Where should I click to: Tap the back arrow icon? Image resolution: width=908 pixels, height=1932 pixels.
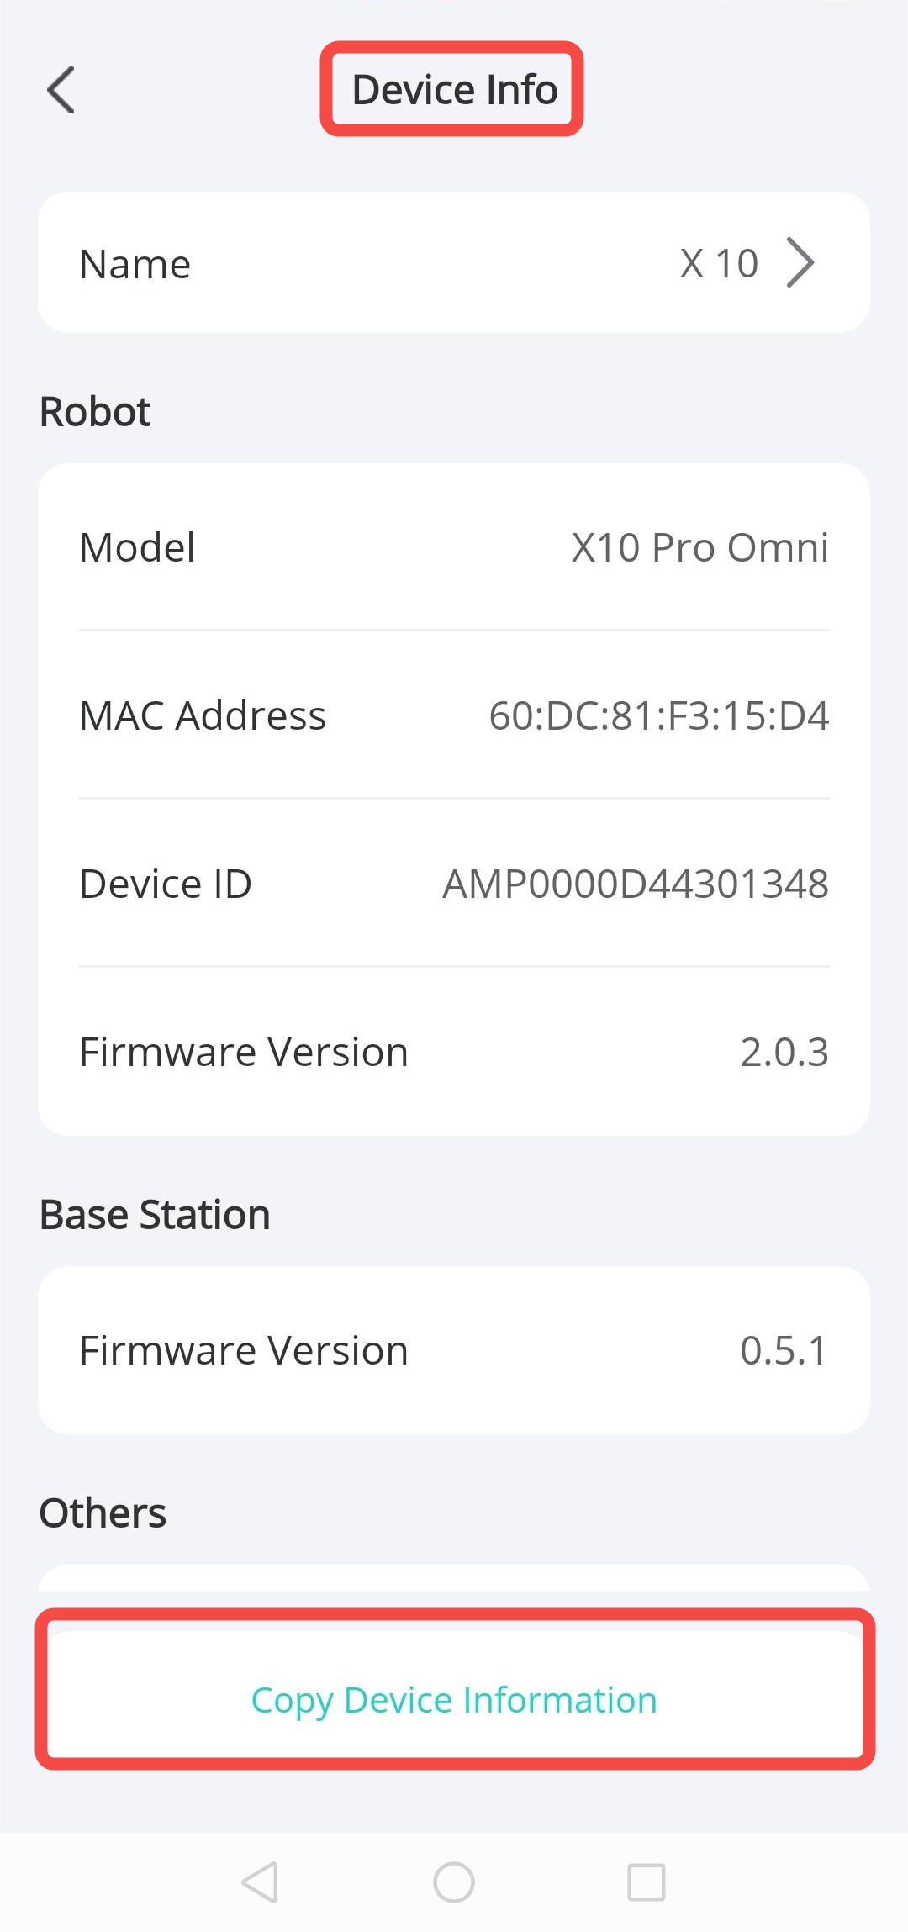tap(61, 89)
